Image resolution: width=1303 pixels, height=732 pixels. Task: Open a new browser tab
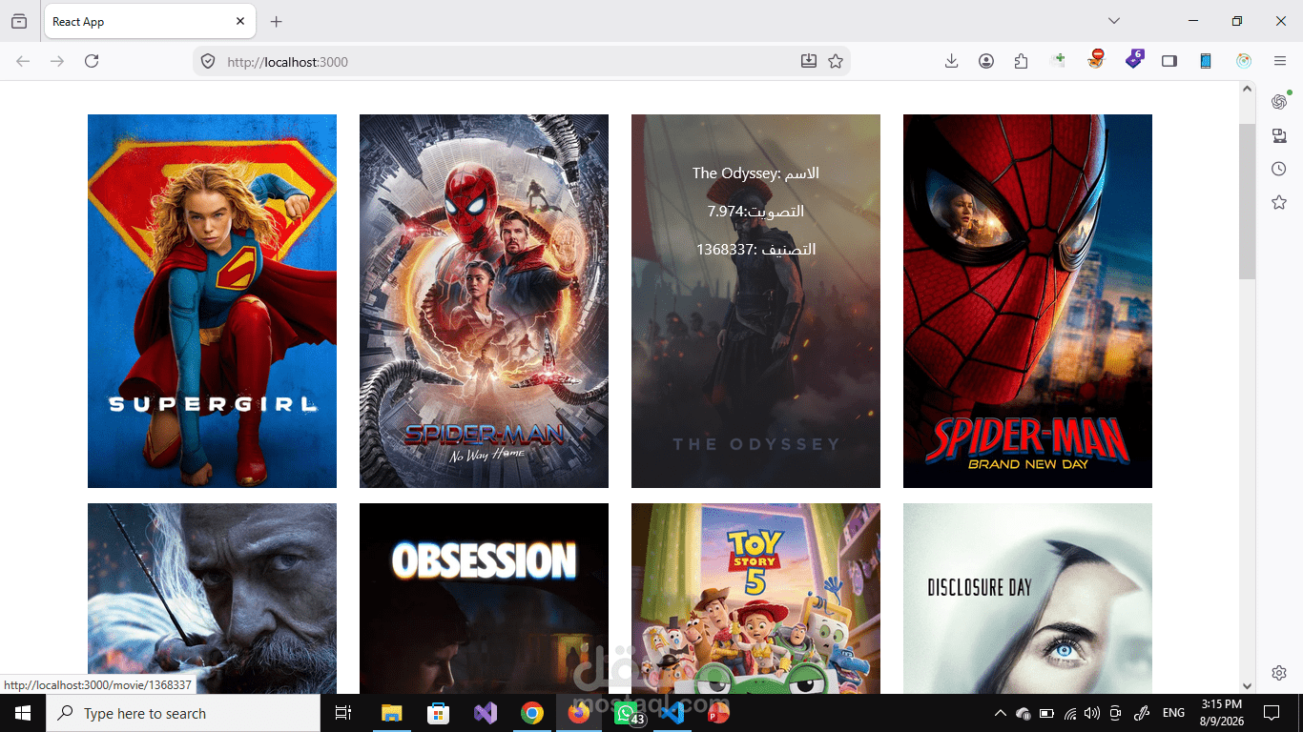(x=276, y=21)
